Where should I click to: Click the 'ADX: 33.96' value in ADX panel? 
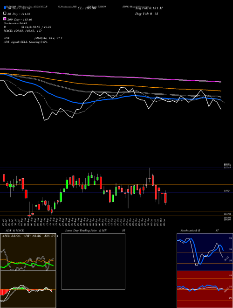pyautogui.click(x=11, y=236)
